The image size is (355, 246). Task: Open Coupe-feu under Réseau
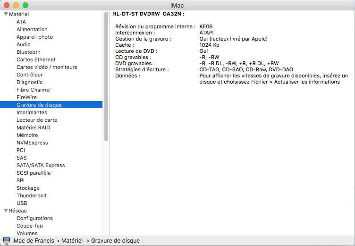click(30, 226)
